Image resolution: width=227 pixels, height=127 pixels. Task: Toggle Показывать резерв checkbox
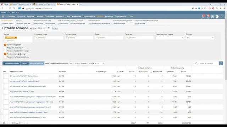5,45
